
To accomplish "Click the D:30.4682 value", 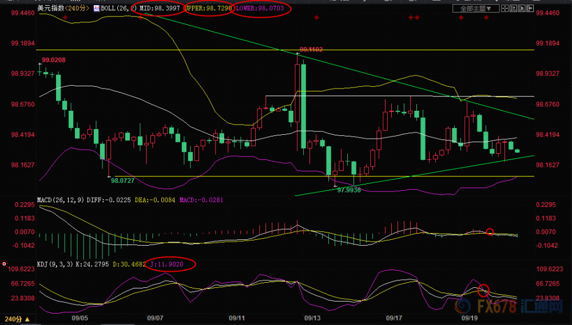I will [x=129, y=264].
